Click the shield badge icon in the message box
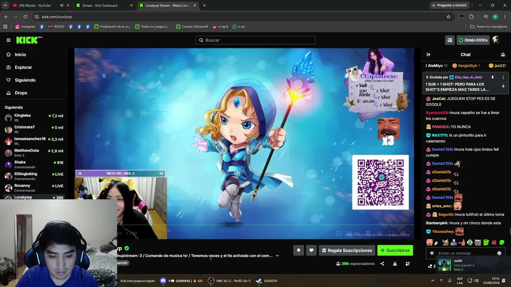Image resolution: width=511 pixels, height=287 pixels. (x=432, y=253)
